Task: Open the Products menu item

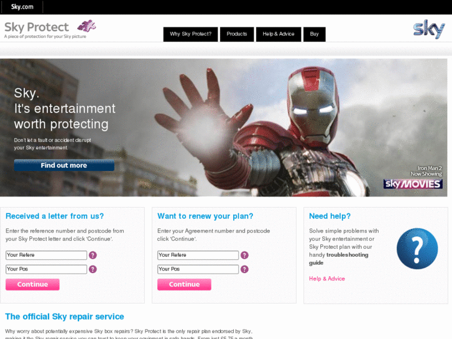Action: point(237,34)
